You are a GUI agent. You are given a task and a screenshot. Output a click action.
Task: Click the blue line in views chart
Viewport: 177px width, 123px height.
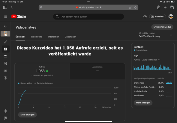(x=22, y=97)
